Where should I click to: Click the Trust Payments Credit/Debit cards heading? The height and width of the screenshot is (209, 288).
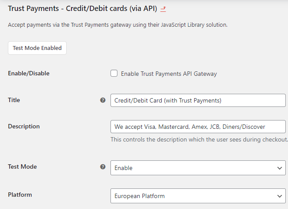(82, 8)
